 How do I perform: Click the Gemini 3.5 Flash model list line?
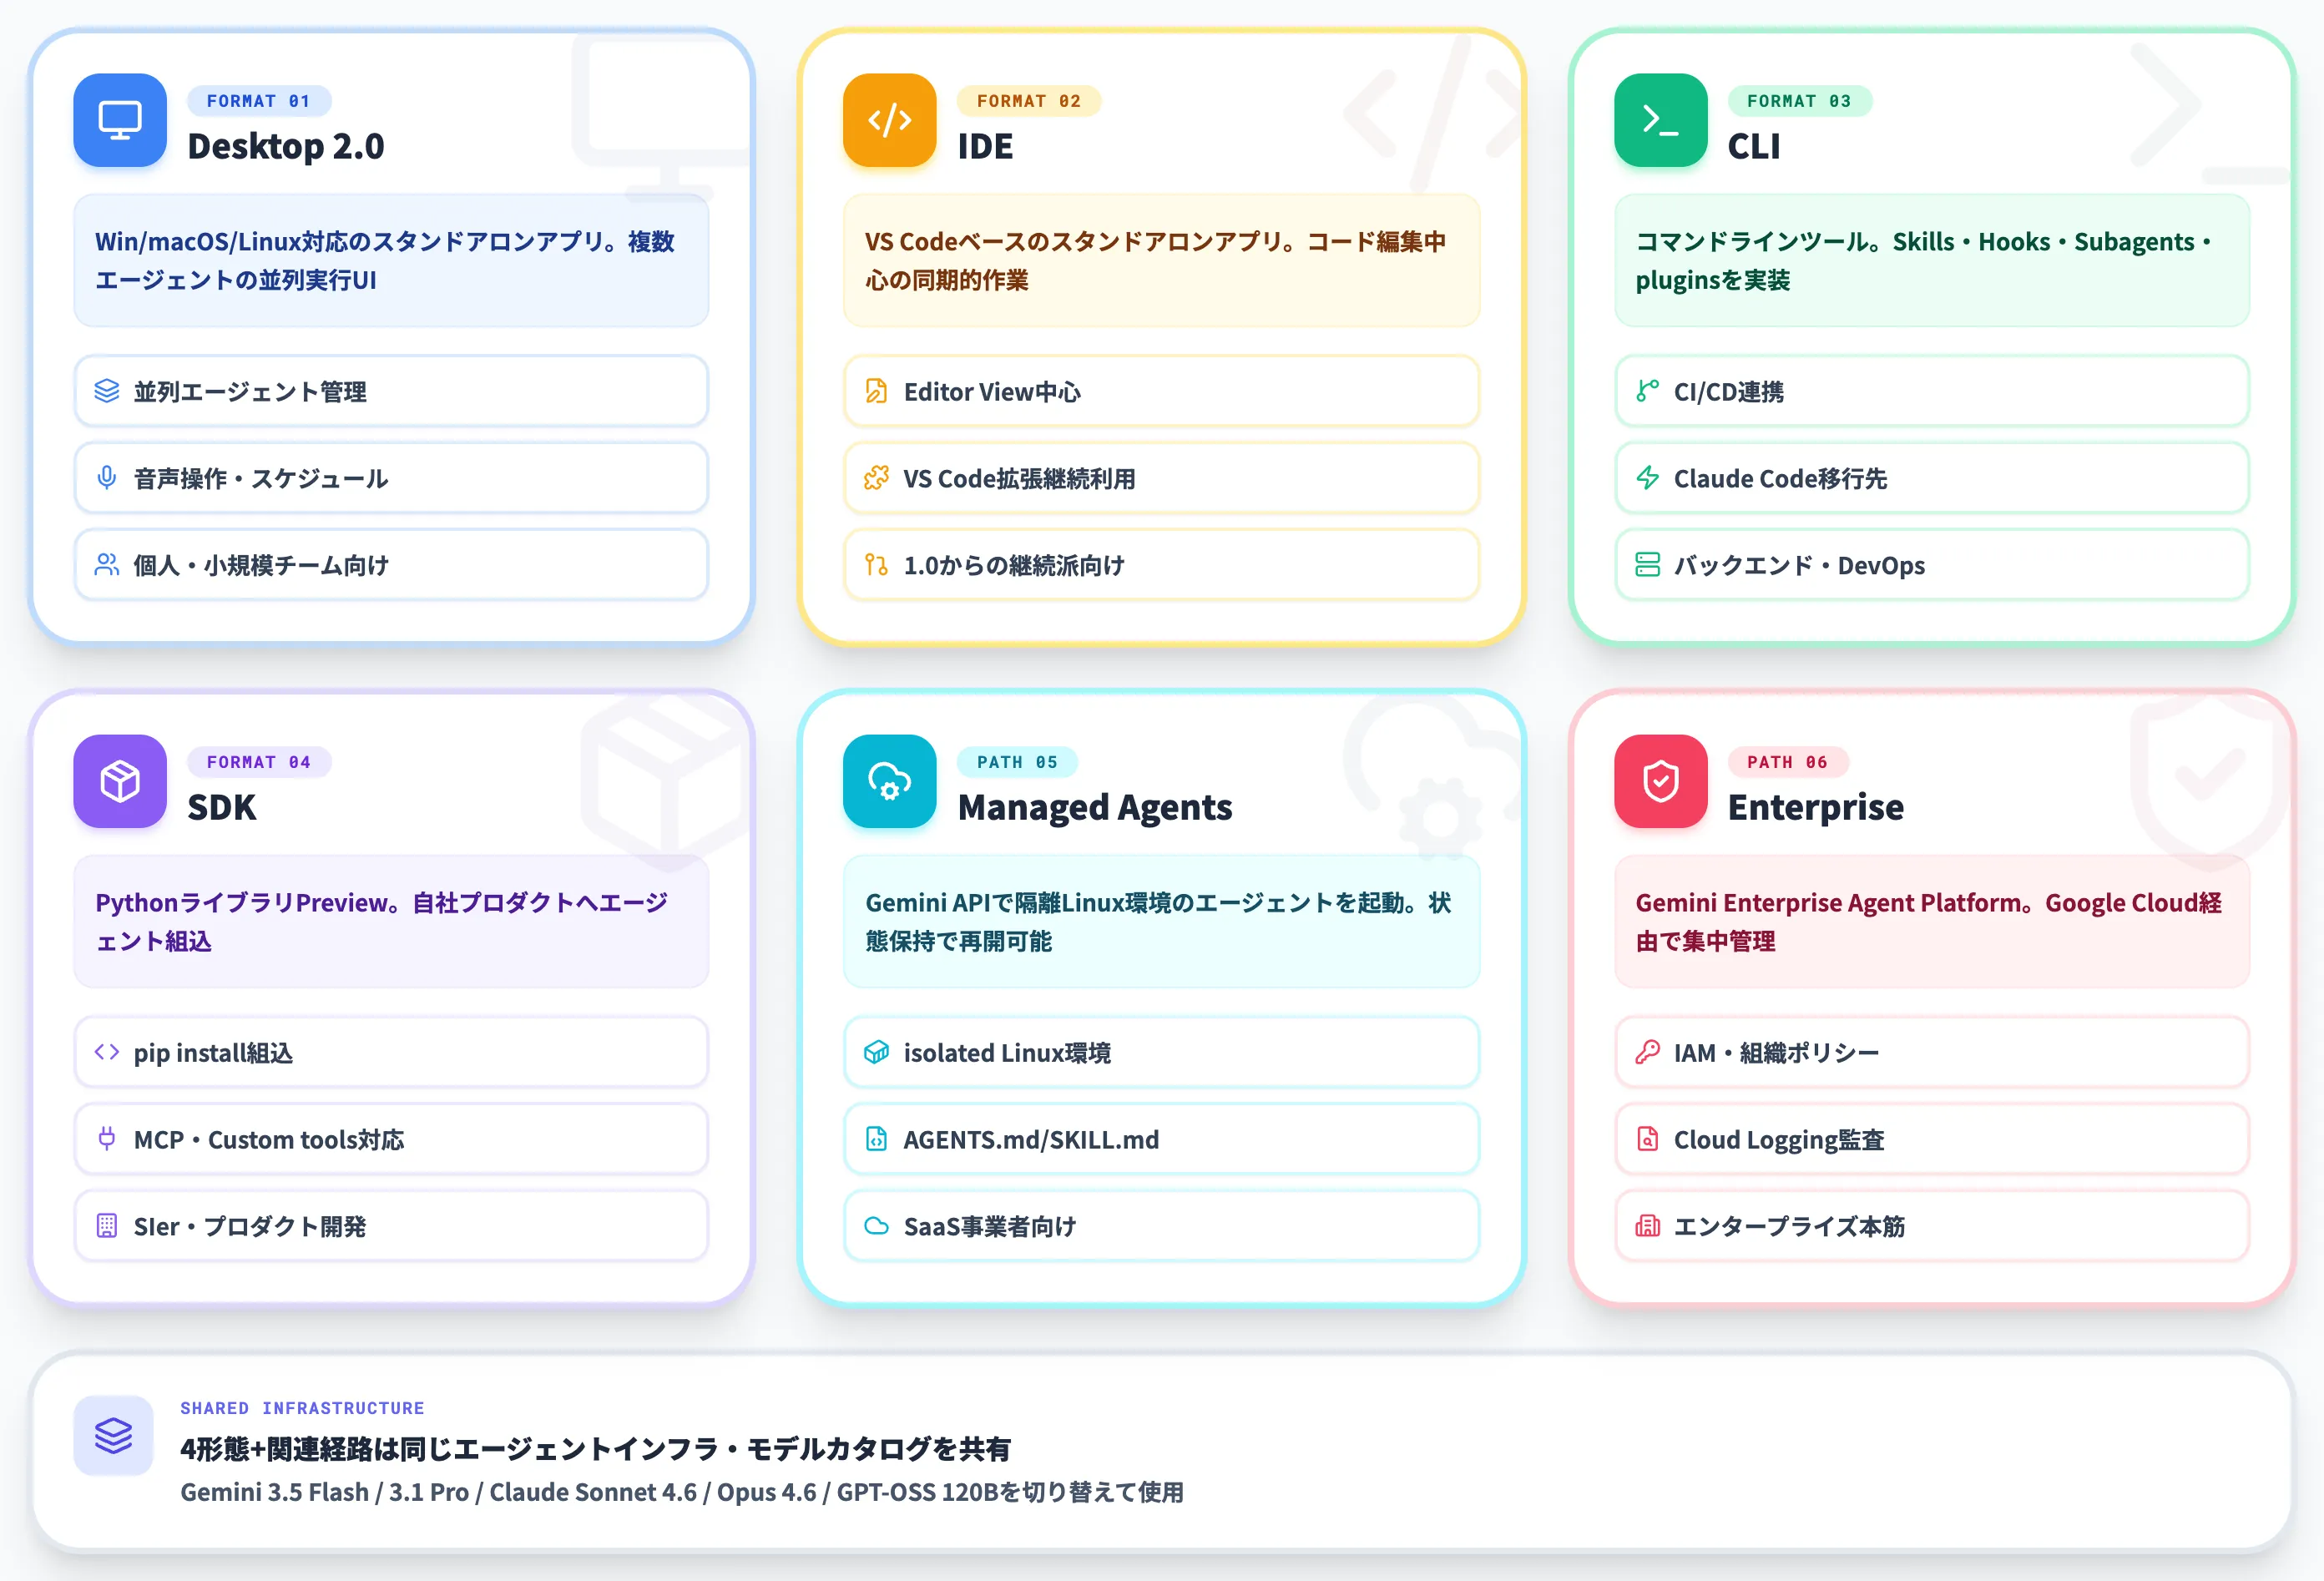pyautogui.click(x=681, y=1492)
